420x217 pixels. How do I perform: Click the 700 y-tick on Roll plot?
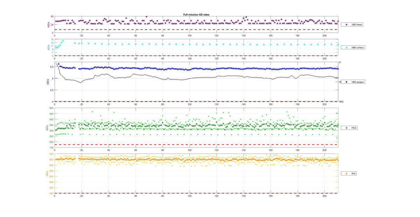[x=51, y=154]
